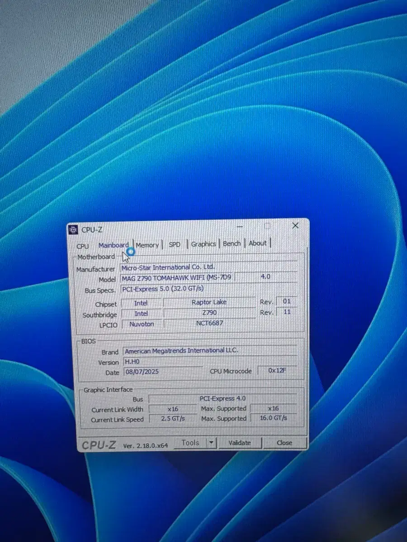Close the CPU-Z window with X
Viewport: 407px width, 542px height.
[x=295, y=225]
